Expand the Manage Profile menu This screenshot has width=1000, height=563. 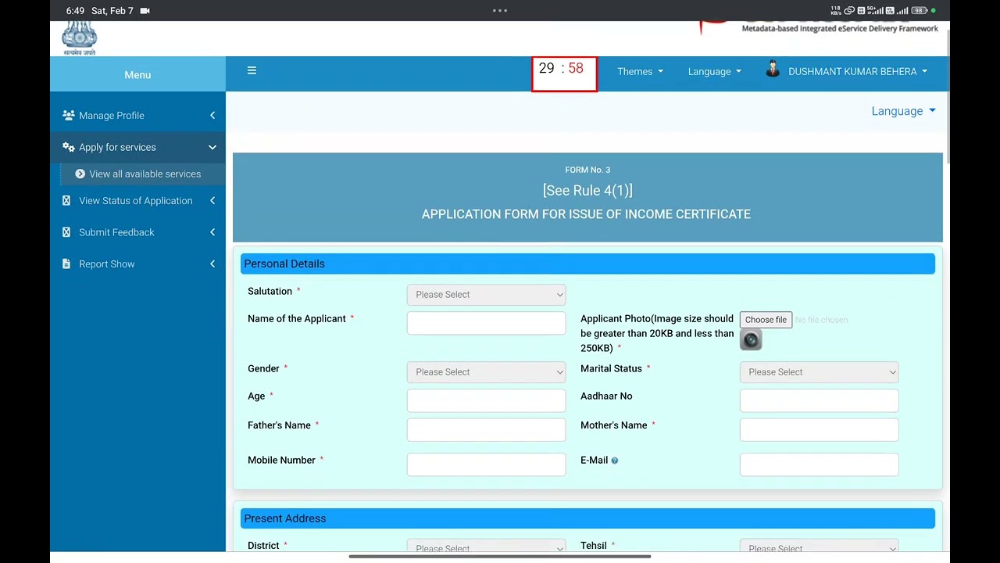click(137, 115)
